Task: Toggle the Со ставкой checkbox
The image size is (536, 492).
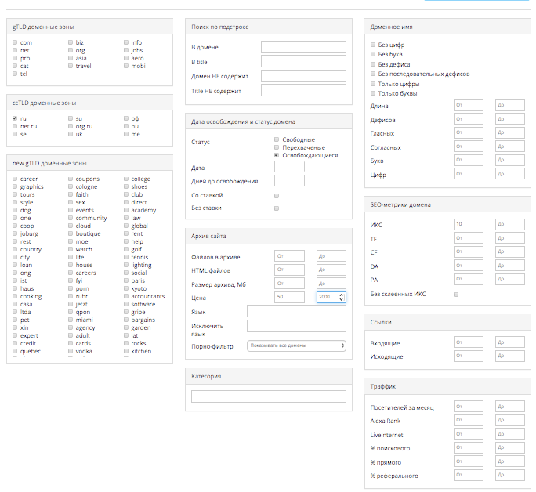Action: [277, 195]
